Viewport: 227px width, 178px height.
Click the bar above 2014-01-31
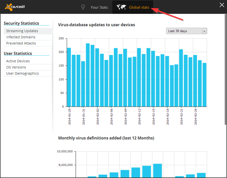83,84
